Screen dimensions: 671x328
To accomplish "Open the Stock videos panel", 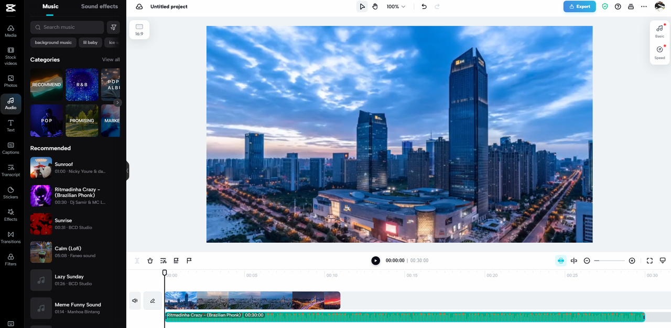I will pyautogui.click(x=10, y=56).
